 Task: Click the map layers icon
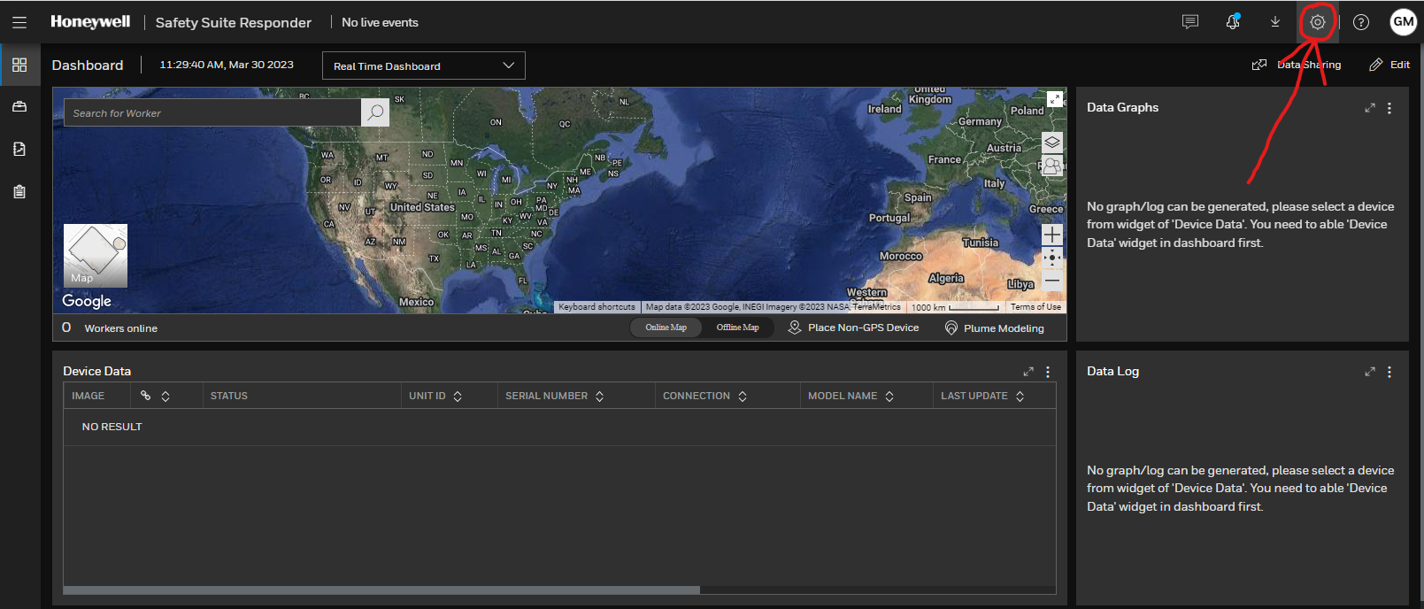coord(1051,143)
